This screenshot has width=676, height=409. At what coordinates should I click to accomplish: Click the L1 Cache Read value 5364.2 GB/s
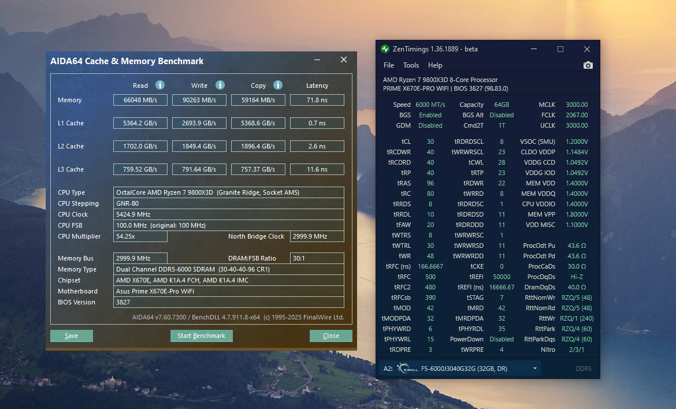click(x=140, y=123)
